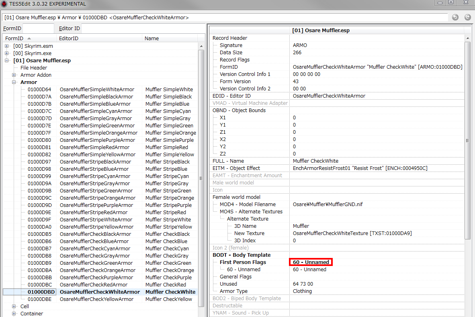This screenshot has width=475, height=317.
Task: Click the 3D Name value Muffler
Action: click(301, 226)
